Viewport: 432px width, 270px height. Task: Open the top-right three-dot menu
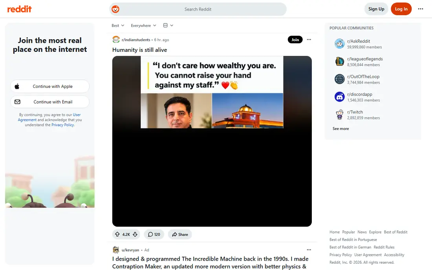421,9
